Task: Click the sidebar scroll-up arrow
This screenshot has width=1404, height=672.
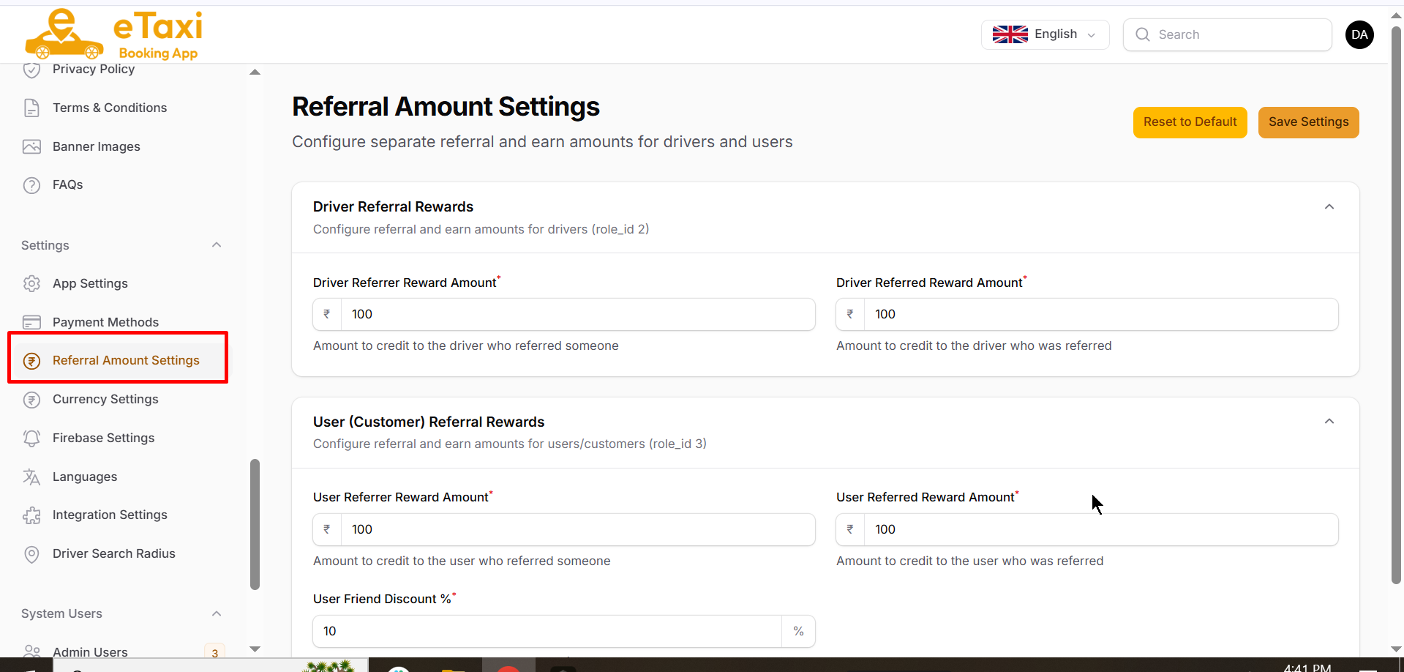Action: (x=255, y=72)
